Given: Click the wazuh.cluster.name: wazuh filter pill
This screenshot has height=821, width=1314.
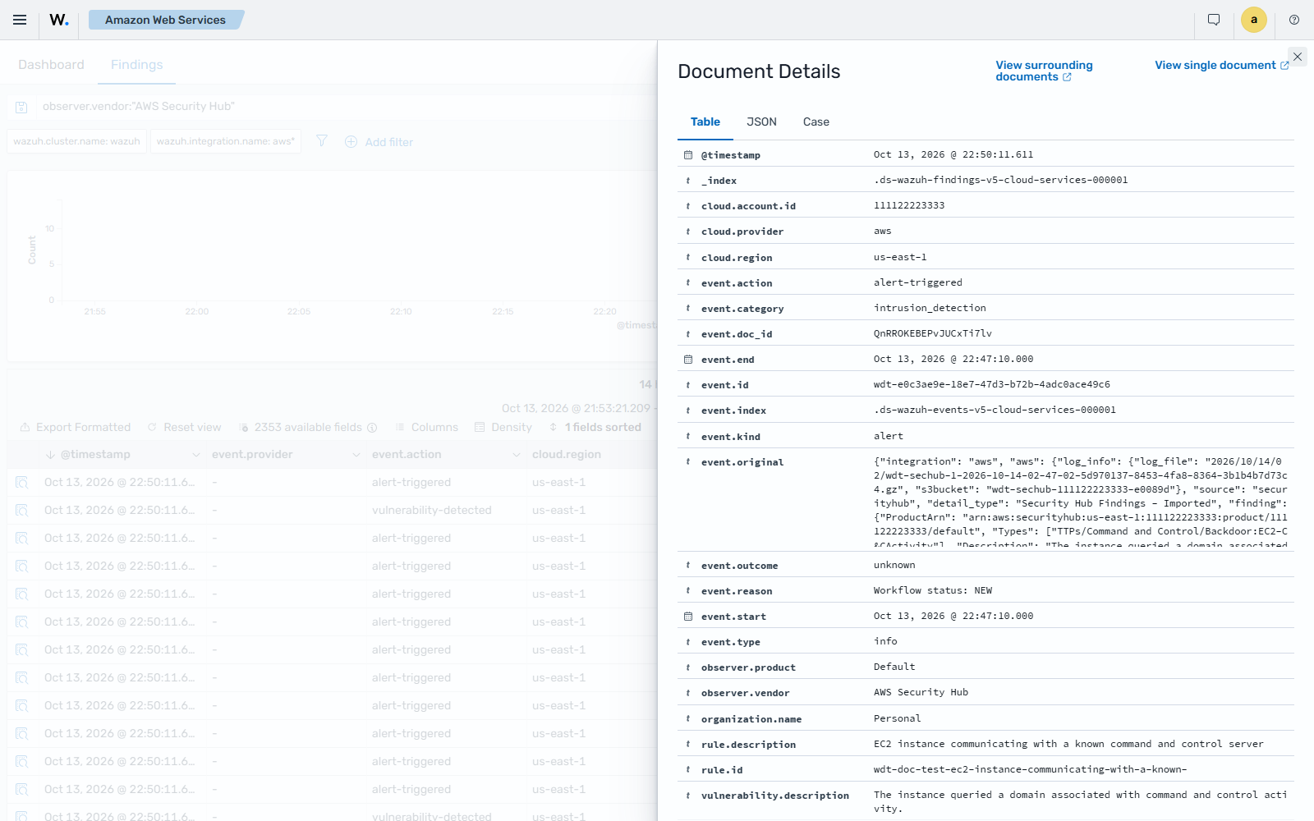Looking at the screenshot, I should click(77, 141).
